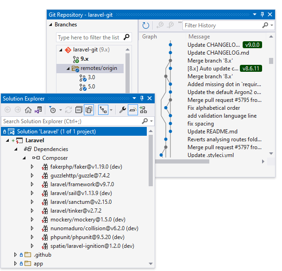Click the app folder icon
This screenshot has width=282, height=271.
pyautogui.click(x=28, y=264)
